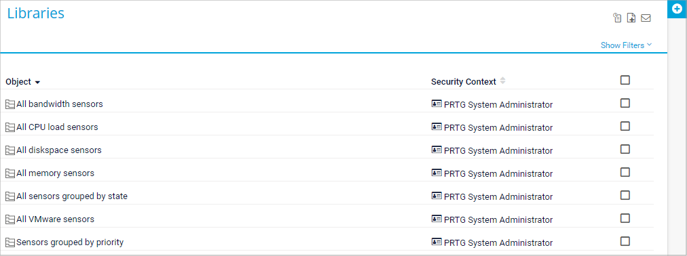Tick the select-all checkbox in header
The image size is (687, 256).
click(625, 80)
